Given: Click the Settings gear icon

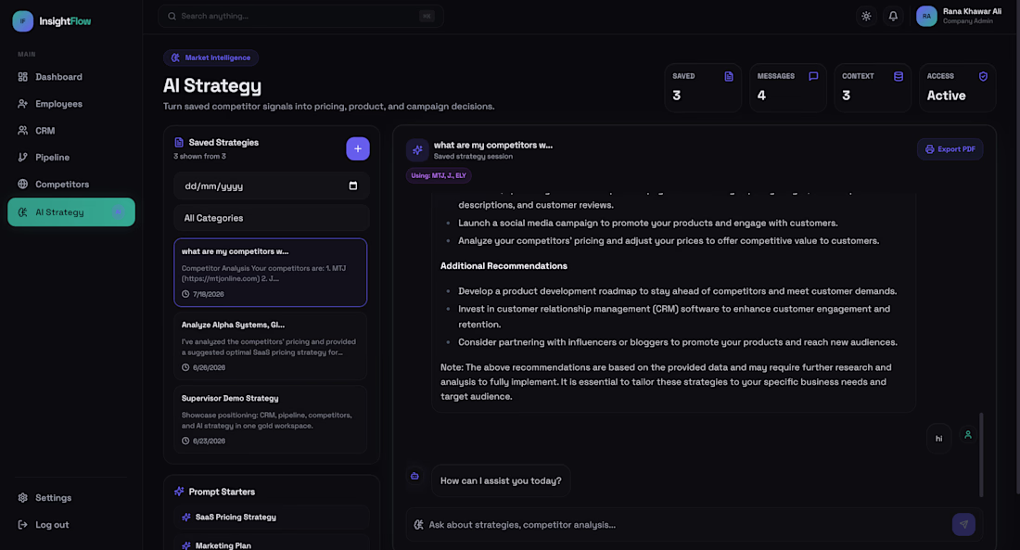Looking at the screenshot, I should [x=23, y=497].
